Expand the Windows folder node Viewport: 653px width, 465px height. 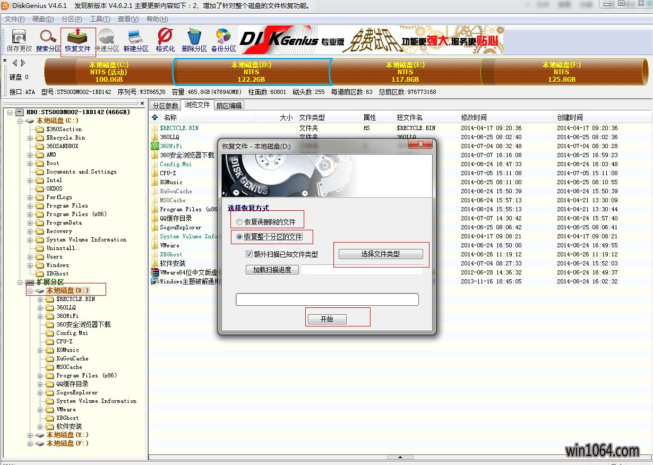(30, 265)
